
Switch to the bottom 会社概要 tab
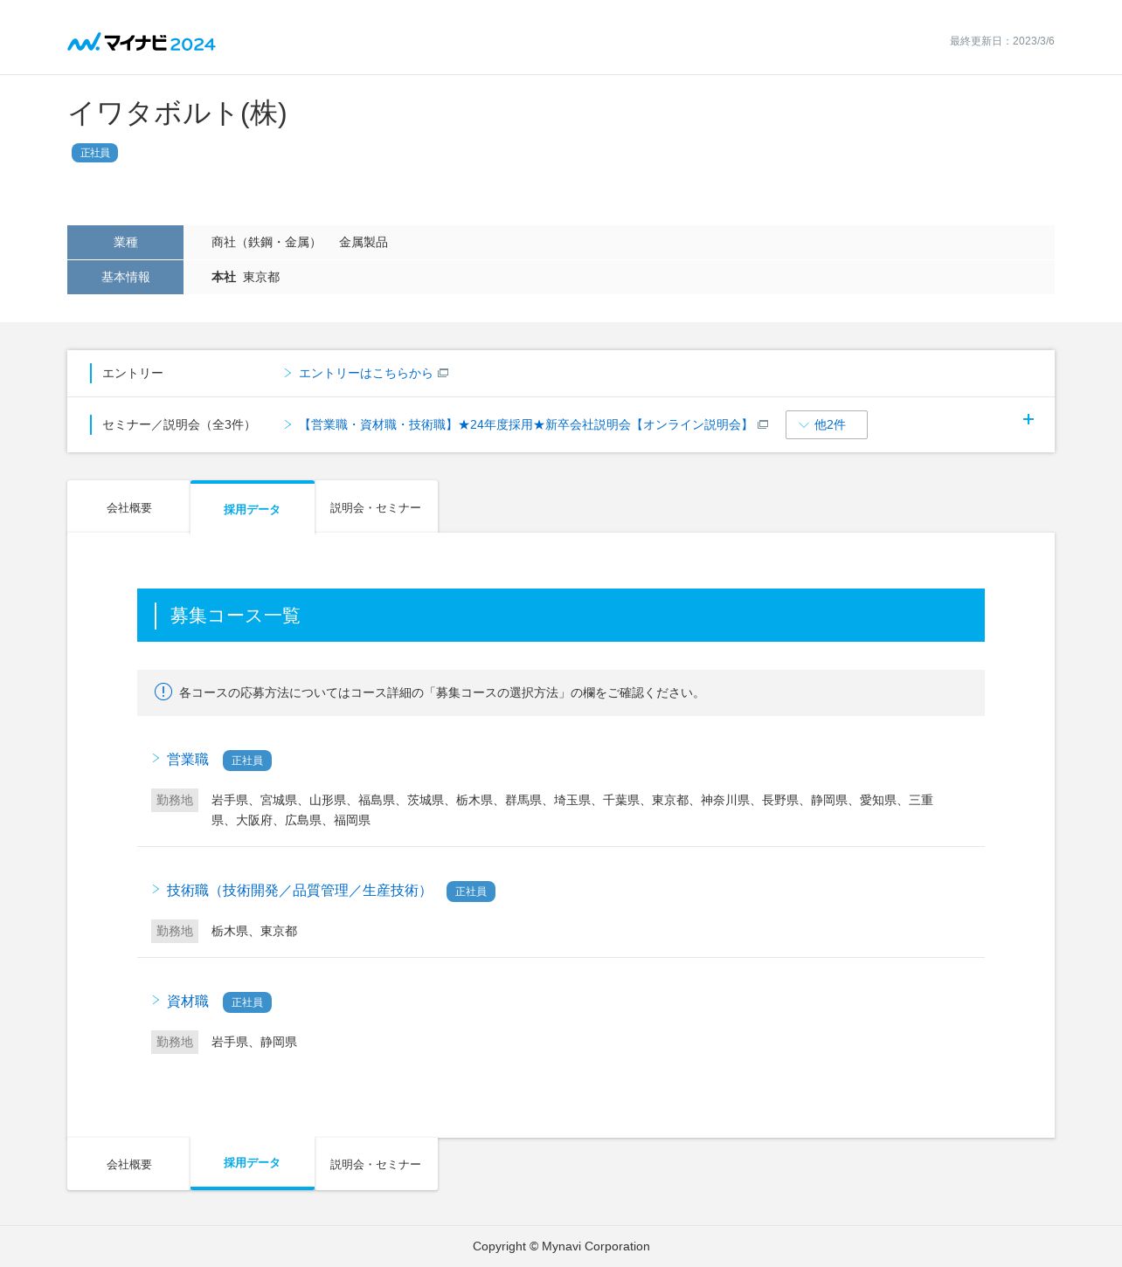[128, 1164]
